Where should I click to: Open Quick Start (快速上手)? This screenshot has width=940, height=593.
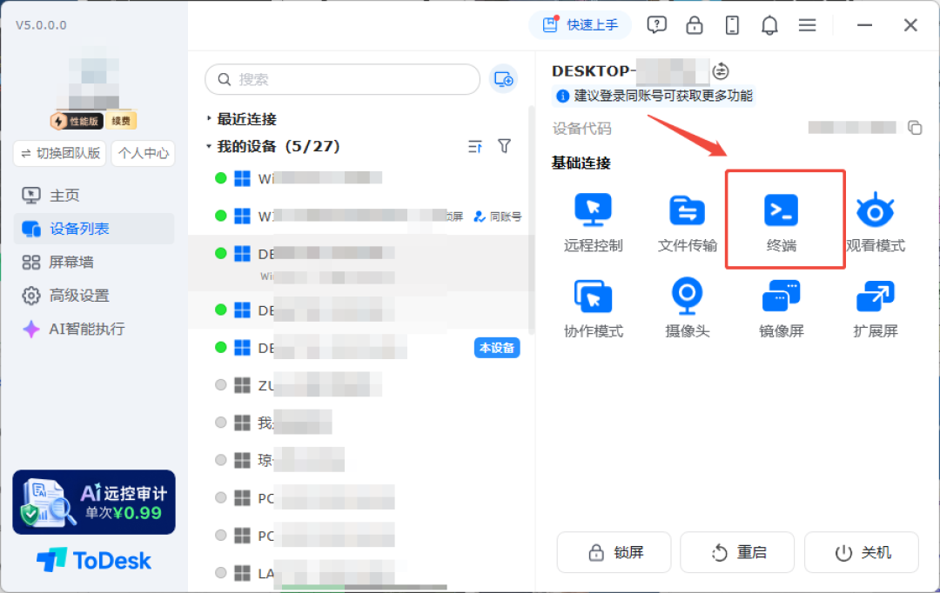click(x=580, y=25)
